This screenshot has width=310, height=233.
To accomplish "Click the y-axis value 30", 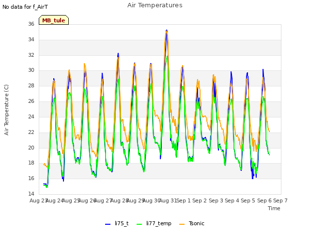I will [31, 70].
